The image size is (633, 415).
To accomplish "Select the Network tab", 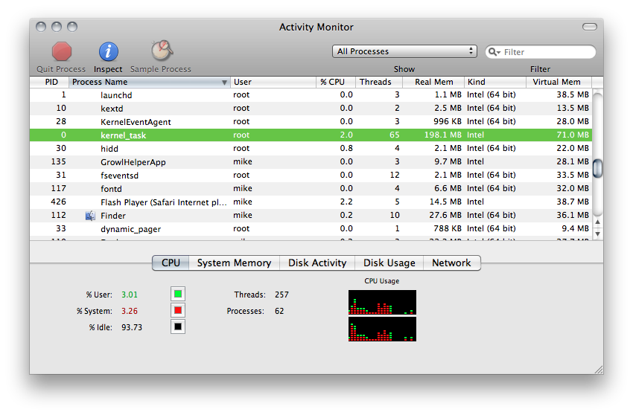I will pos(452,263).
